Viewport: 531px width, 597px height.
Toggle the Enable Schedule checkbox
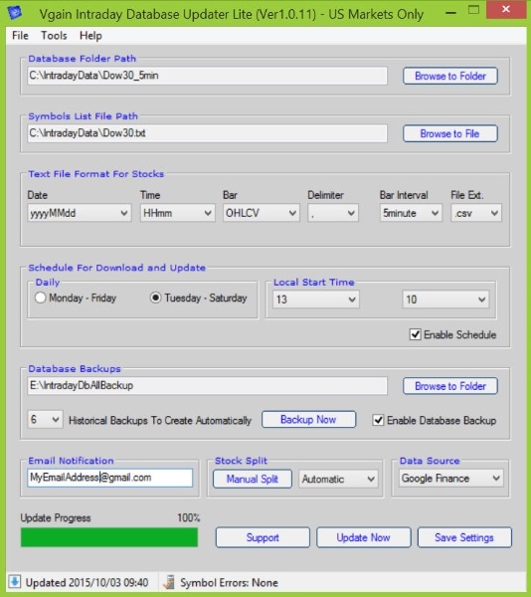point(415,334)
